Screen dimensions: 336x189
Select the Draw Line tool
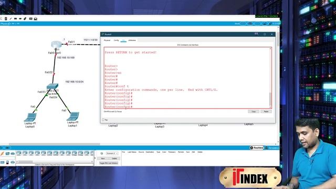10,19
